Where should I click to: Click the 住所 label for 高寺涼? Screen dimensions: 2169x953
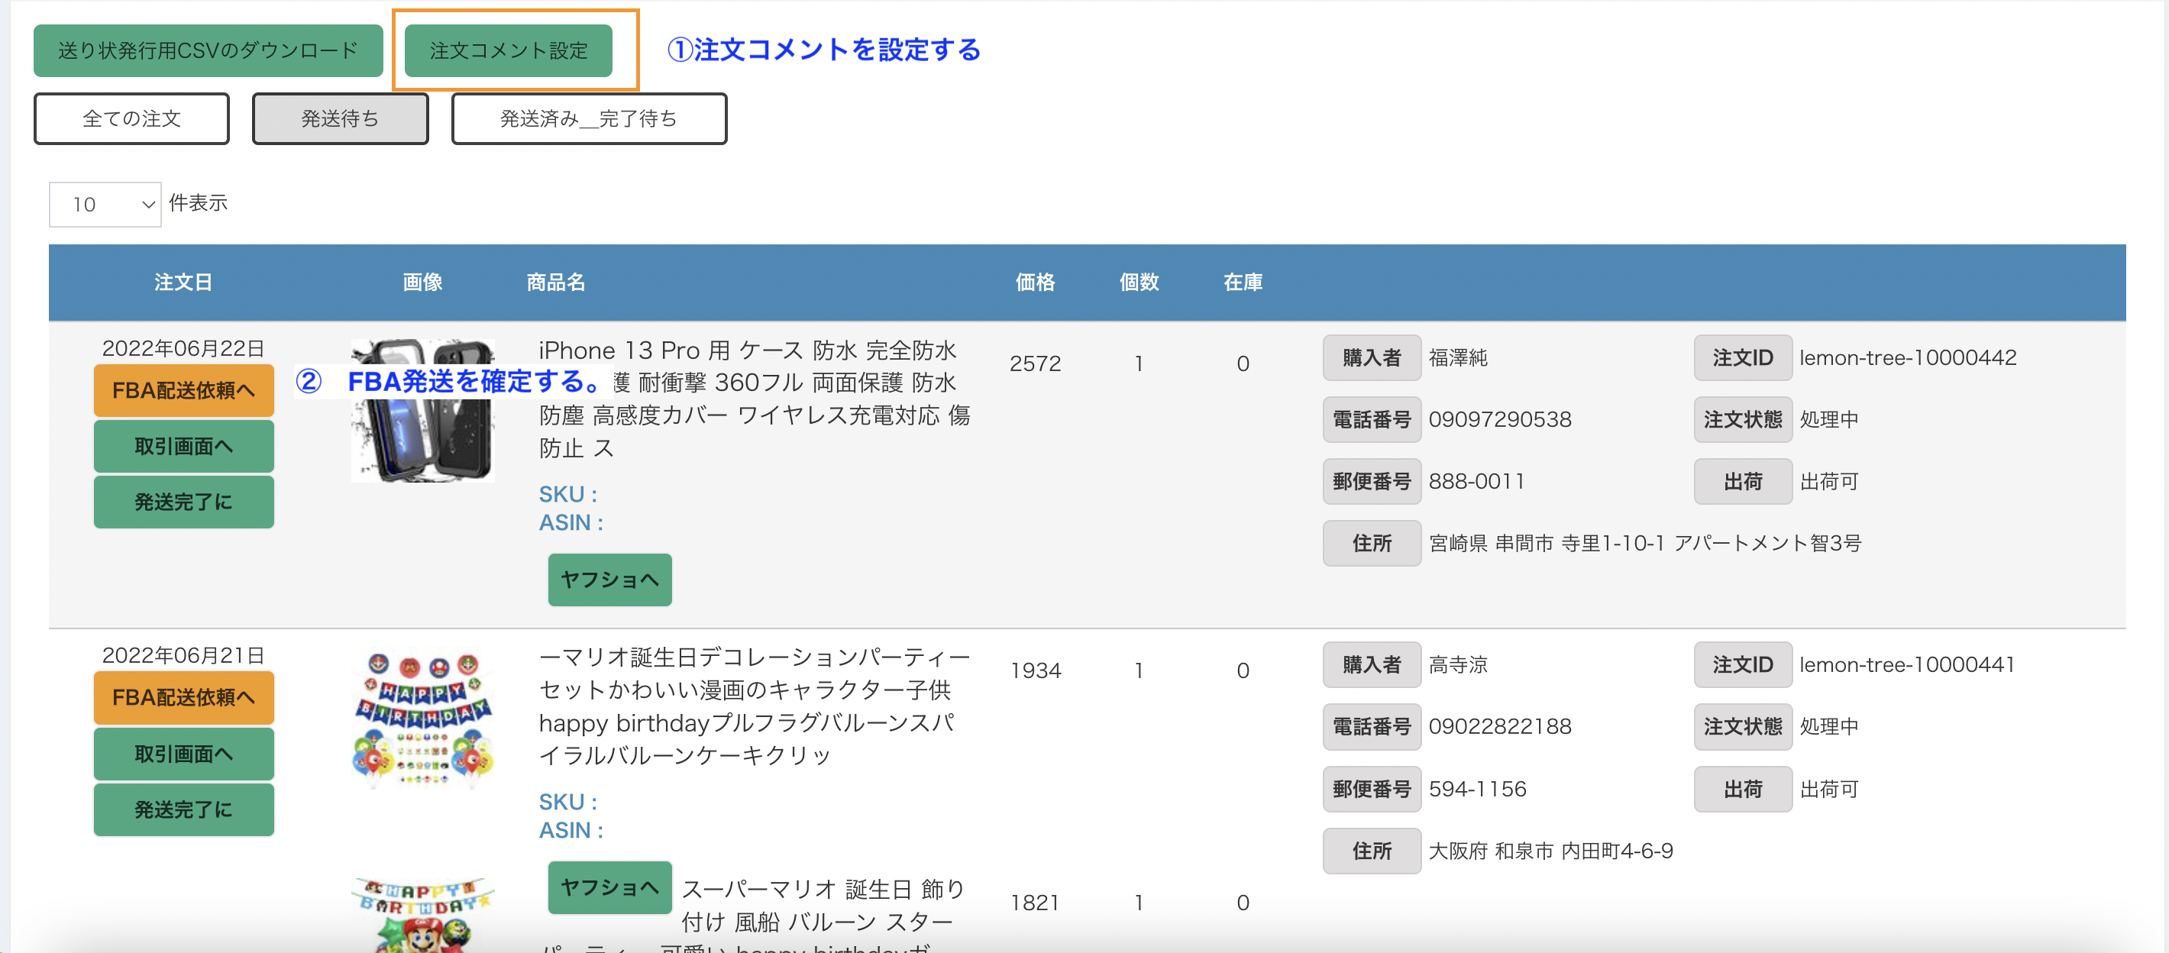(1372, 851)
